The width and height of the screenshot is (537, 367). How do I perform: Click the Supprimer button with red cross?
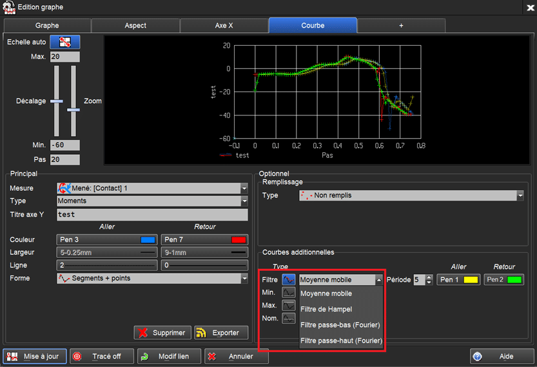[x=162, y=333]
